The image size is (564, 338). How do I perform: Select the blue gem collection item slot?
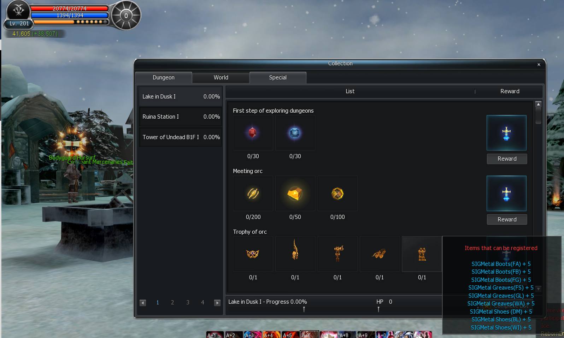[295, 133]
